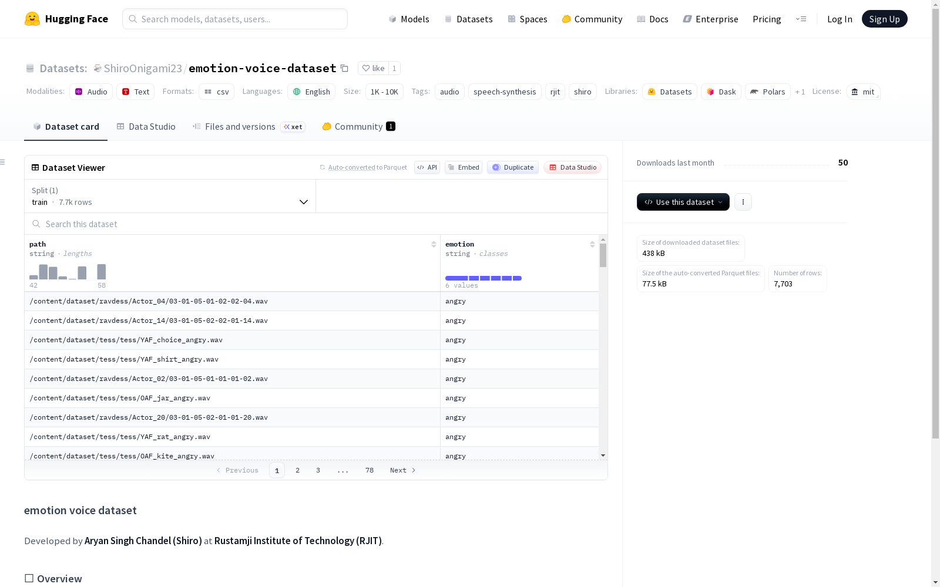Click the Hugging Face logo icon
The width and height of the screenshot is (940, 587).
pyautogui.click(x=32, y=19)
